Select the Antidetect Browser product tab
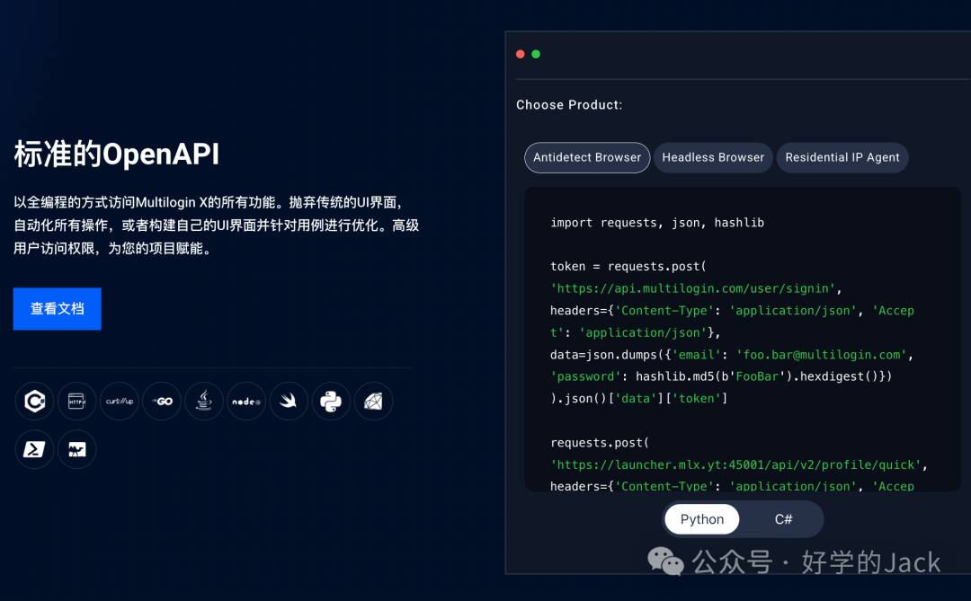Viewport: 971px width, 601px height. [587, 158]
